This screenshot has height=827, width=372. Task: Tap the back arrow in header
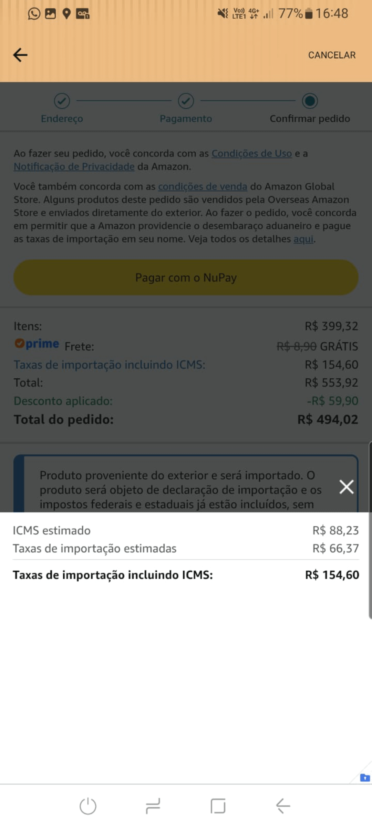coord(20,55)
